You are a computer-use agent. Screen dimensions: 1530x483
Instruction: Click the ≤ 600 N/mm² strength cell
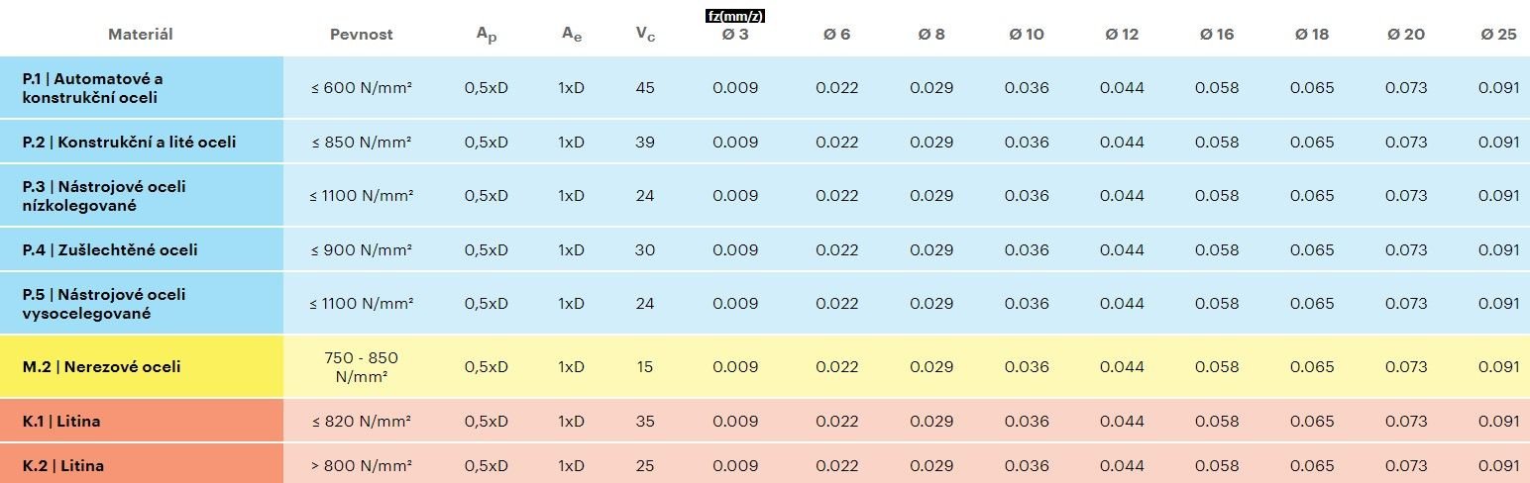click(x=361, y=88)
